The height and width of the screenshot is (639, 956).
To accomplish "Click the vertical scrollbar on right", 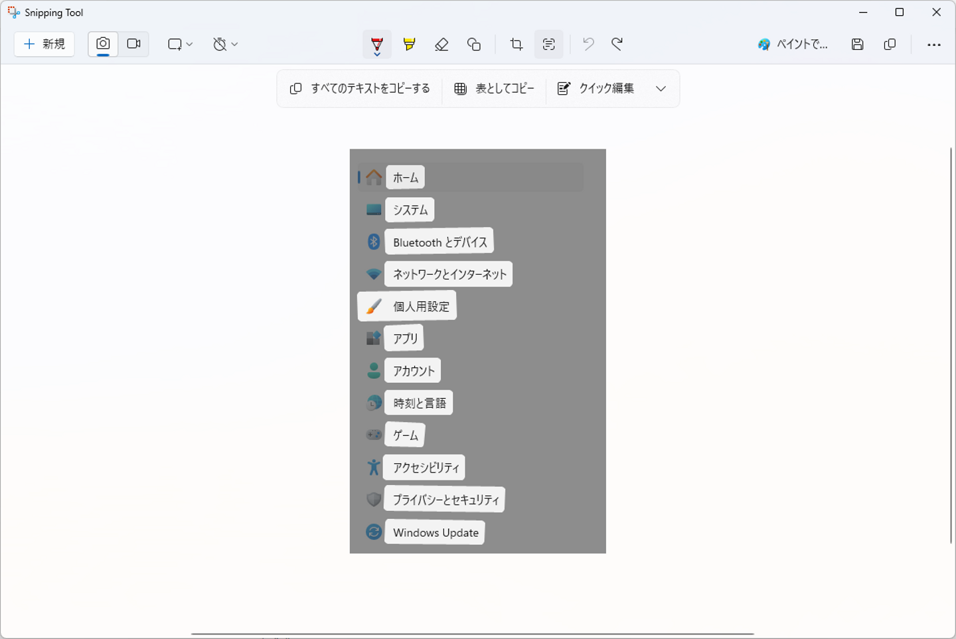I will point(951,345).
